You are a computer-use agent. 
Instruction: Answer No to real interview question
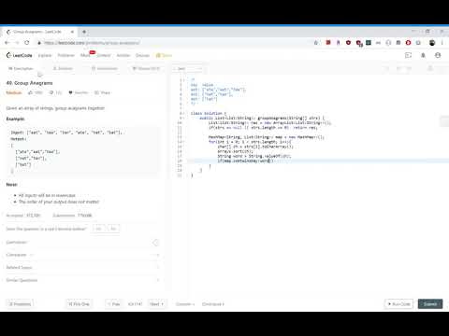tap(113, 229)
